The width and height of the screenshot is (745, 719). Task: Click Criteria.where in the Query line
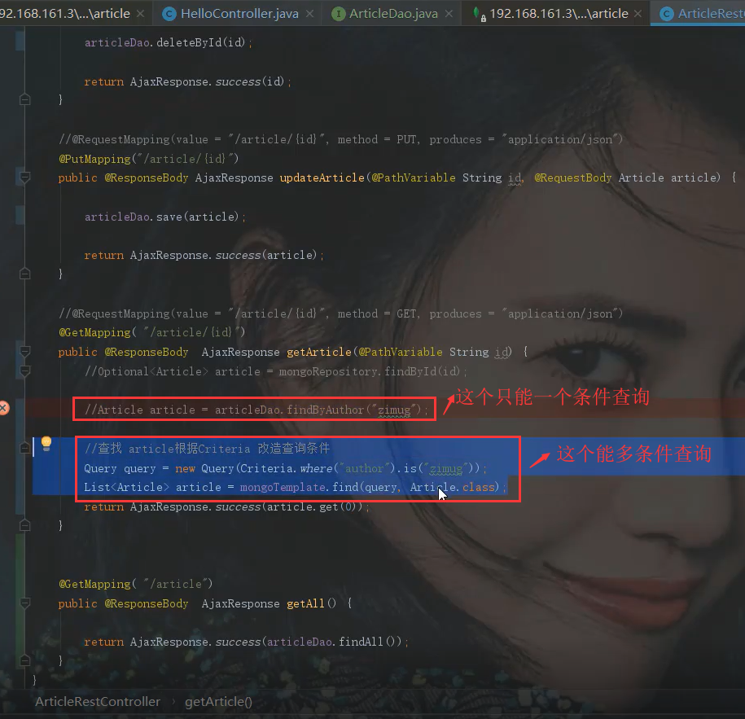[286, 468]
